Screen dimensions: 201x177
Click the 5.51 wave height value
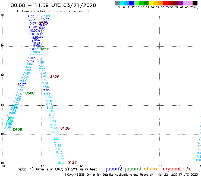[x=58, y=149]
